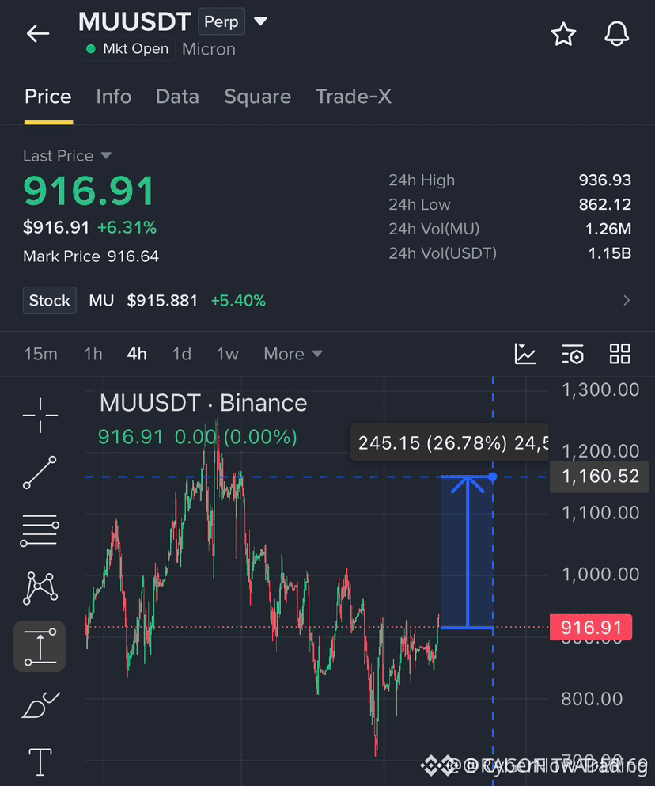Click the 1,000.00 axis price label
655x786 pixels.
600,575
